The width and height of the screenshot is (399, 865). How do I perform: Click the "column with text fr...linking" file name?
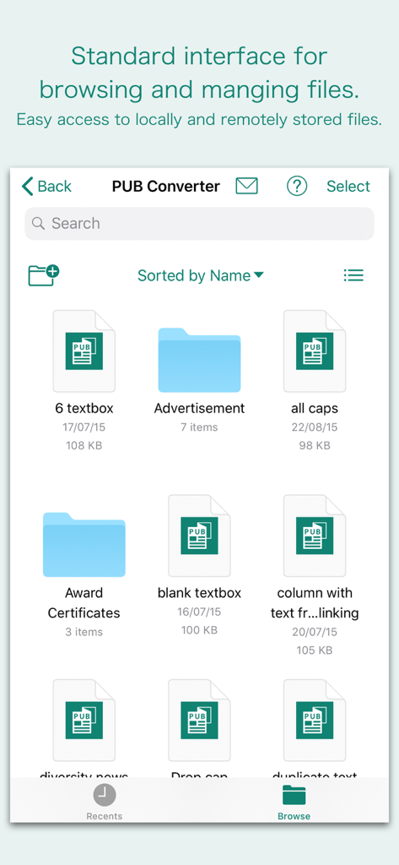pyautogui.click(x=315, y=603)
